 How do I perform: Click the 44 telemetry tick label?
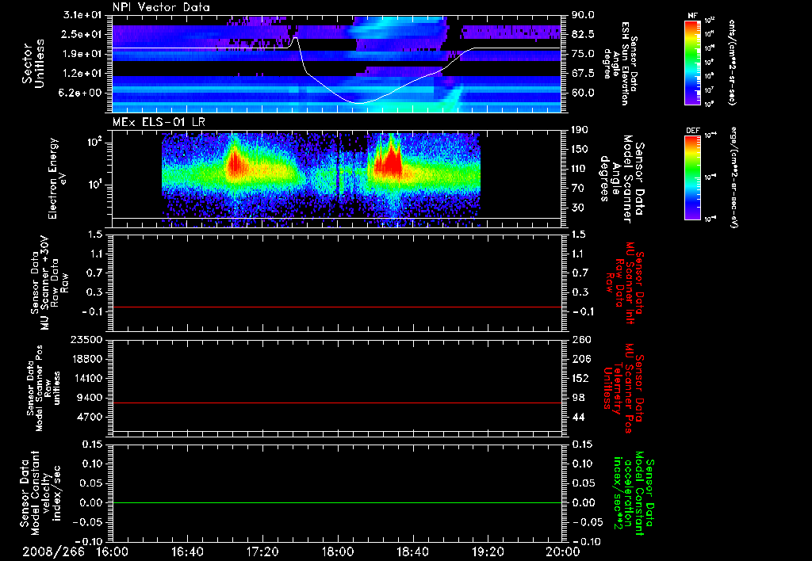(x=578, y=417)
